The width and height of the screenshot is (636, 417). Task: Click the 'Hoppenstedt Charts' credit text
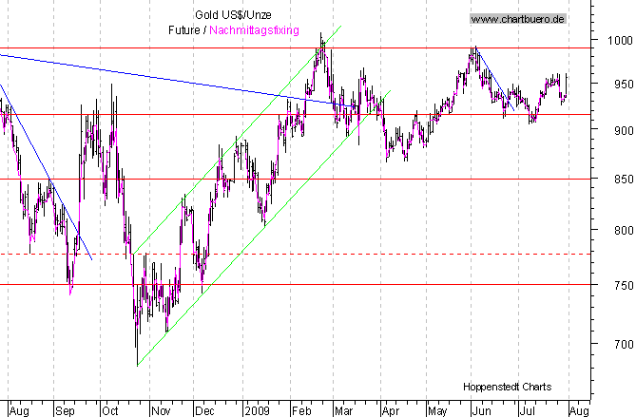point(507,387)
